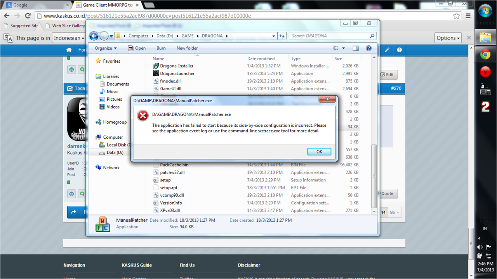
Task: Open Indonesian language dropdown in translate bar
Action: (x=69, y=38)
